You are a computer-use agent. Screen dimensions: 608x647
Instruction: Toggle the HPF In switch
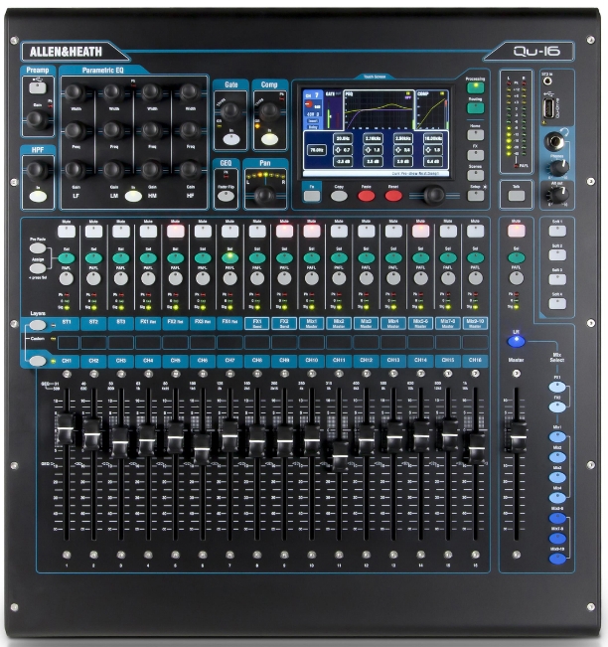tap(38, 197)
